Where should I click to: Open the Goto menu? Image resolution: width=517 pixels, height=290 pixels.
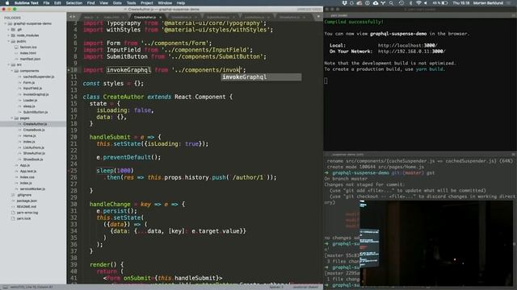pyautogui.click(x=117, y=3)
